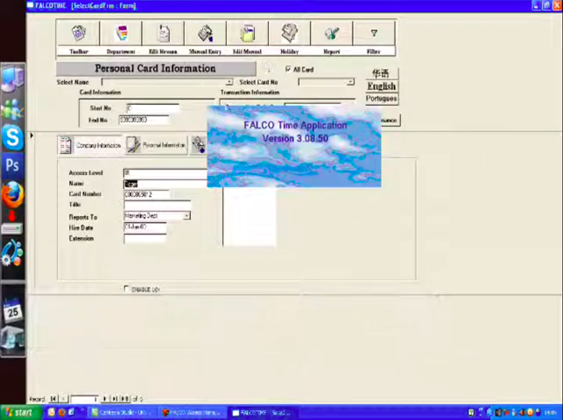The width and height of the screenshot is (563, 420).
Task: Open the ToolBar icon button
Action: 79,33
